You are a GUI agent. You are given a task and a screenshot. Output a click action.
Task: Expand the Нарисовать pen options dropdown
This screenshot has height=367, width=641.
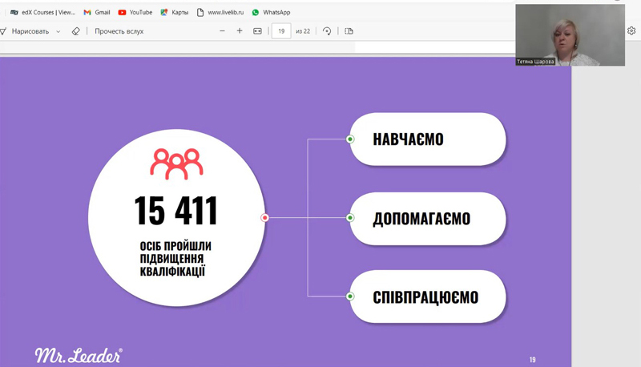[58, 31]
